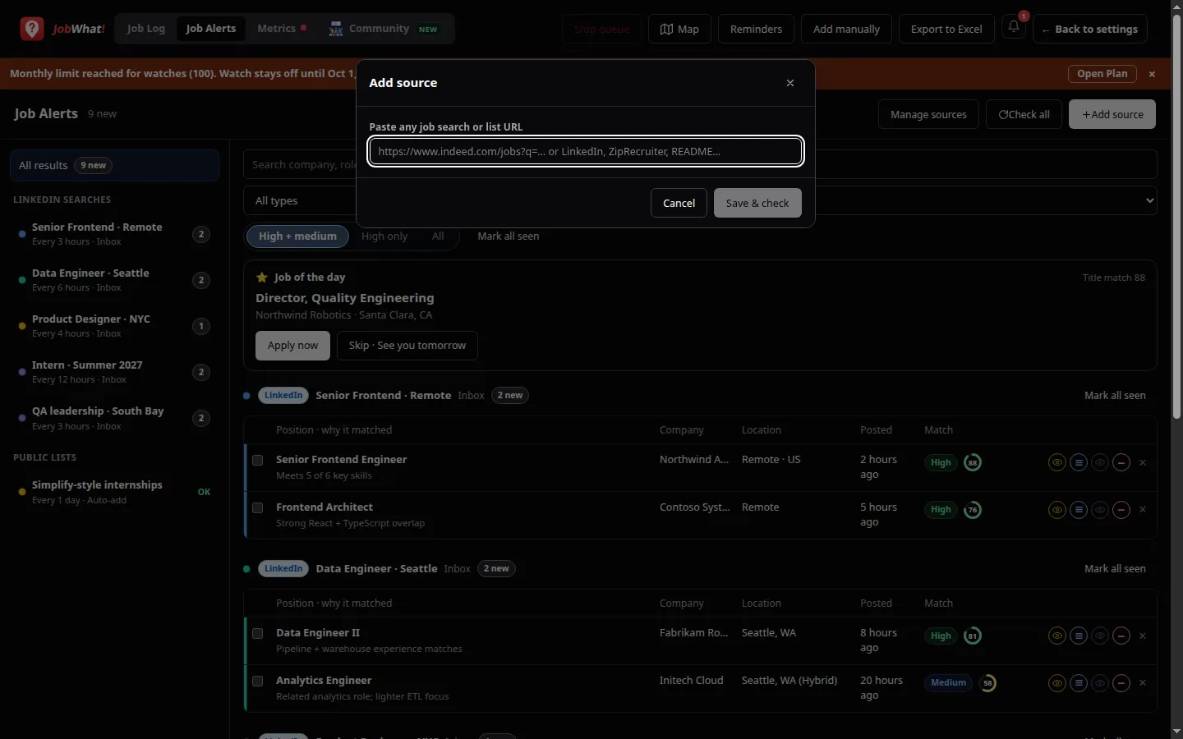Click blue list icon on Frontend Architect row
The image size is (1183, 739).
(1079, 510)
